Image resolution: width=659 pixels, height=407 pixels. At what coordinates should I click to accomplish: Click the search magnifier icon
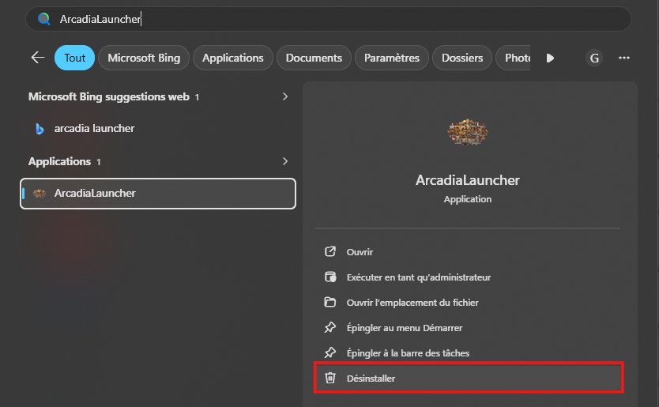point(43,19)
